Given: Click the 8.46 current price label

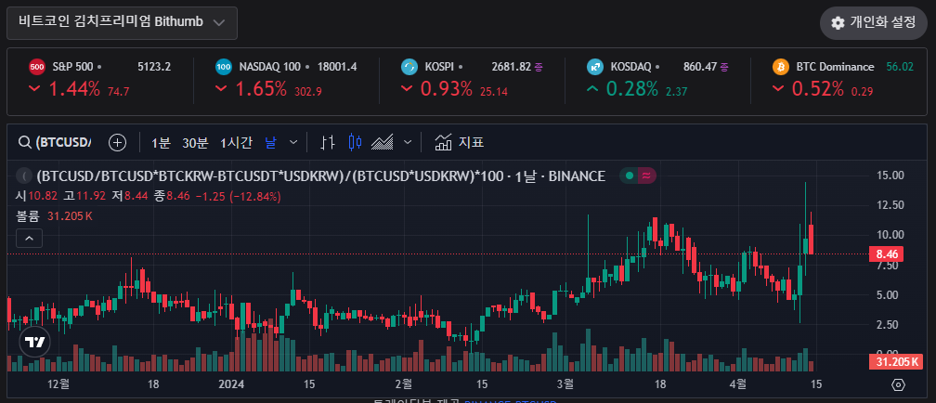Looking at the screenshot, I should [x=886, y=254].
